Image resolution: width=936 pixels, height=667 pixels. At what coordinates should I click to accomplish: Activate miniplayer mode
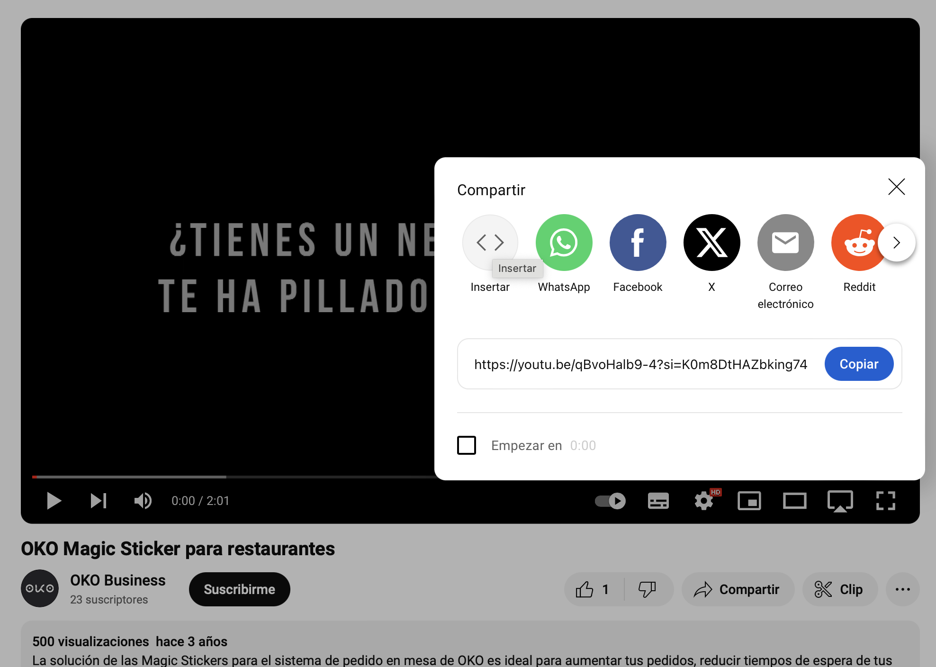click(x=749, y=501)
